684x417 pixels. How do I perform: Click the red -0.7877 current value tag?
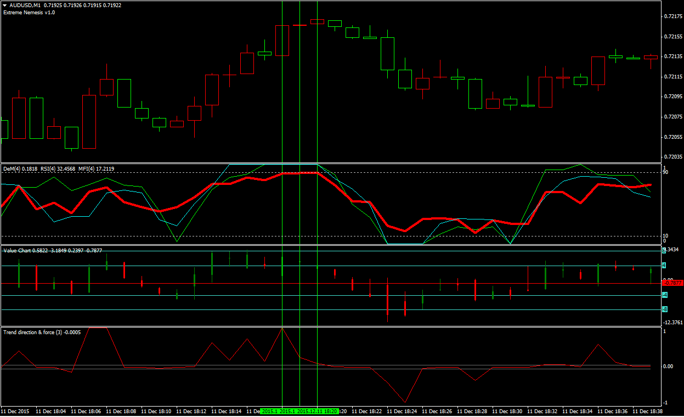click(672, 283)
